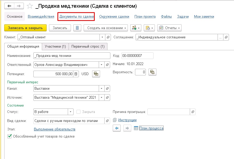Switch to the Участники (1) tab

(55, 47)
